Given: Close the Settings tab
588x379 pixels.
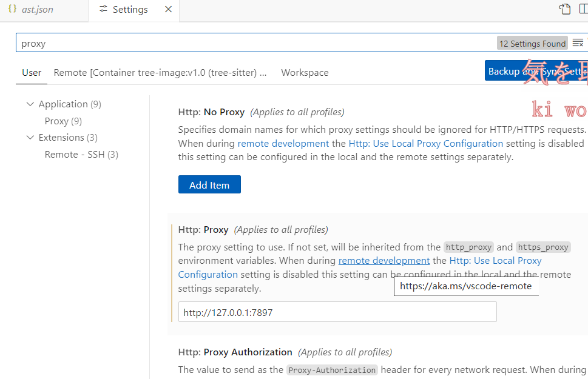Looking at the screenshot, I should pos(168,9).
